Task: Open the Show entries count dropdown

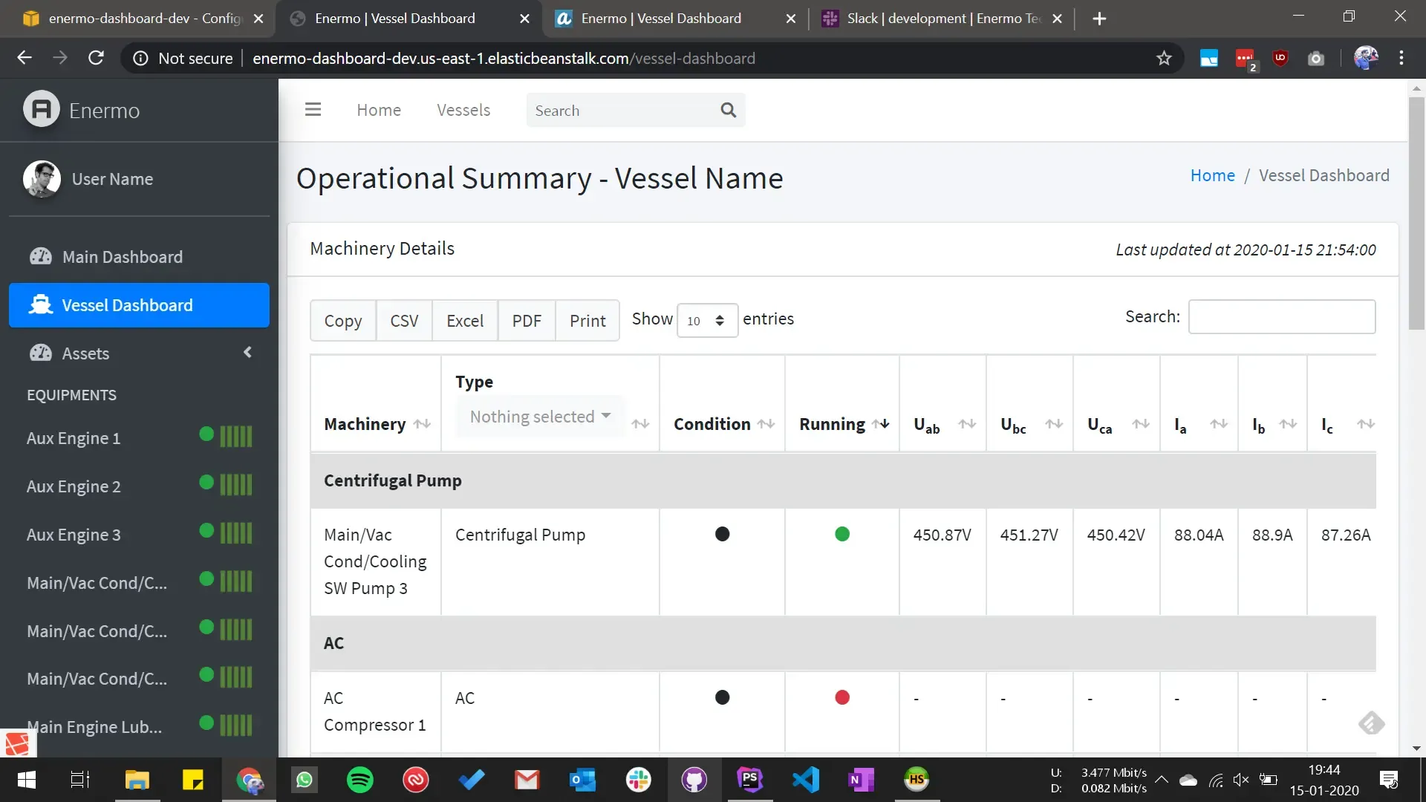Action: pos(706,321)
